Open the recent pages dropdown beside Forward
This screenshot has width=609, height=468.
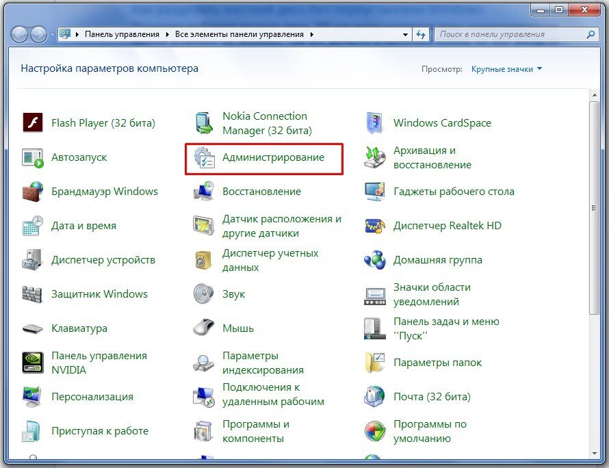click(52, 35)
